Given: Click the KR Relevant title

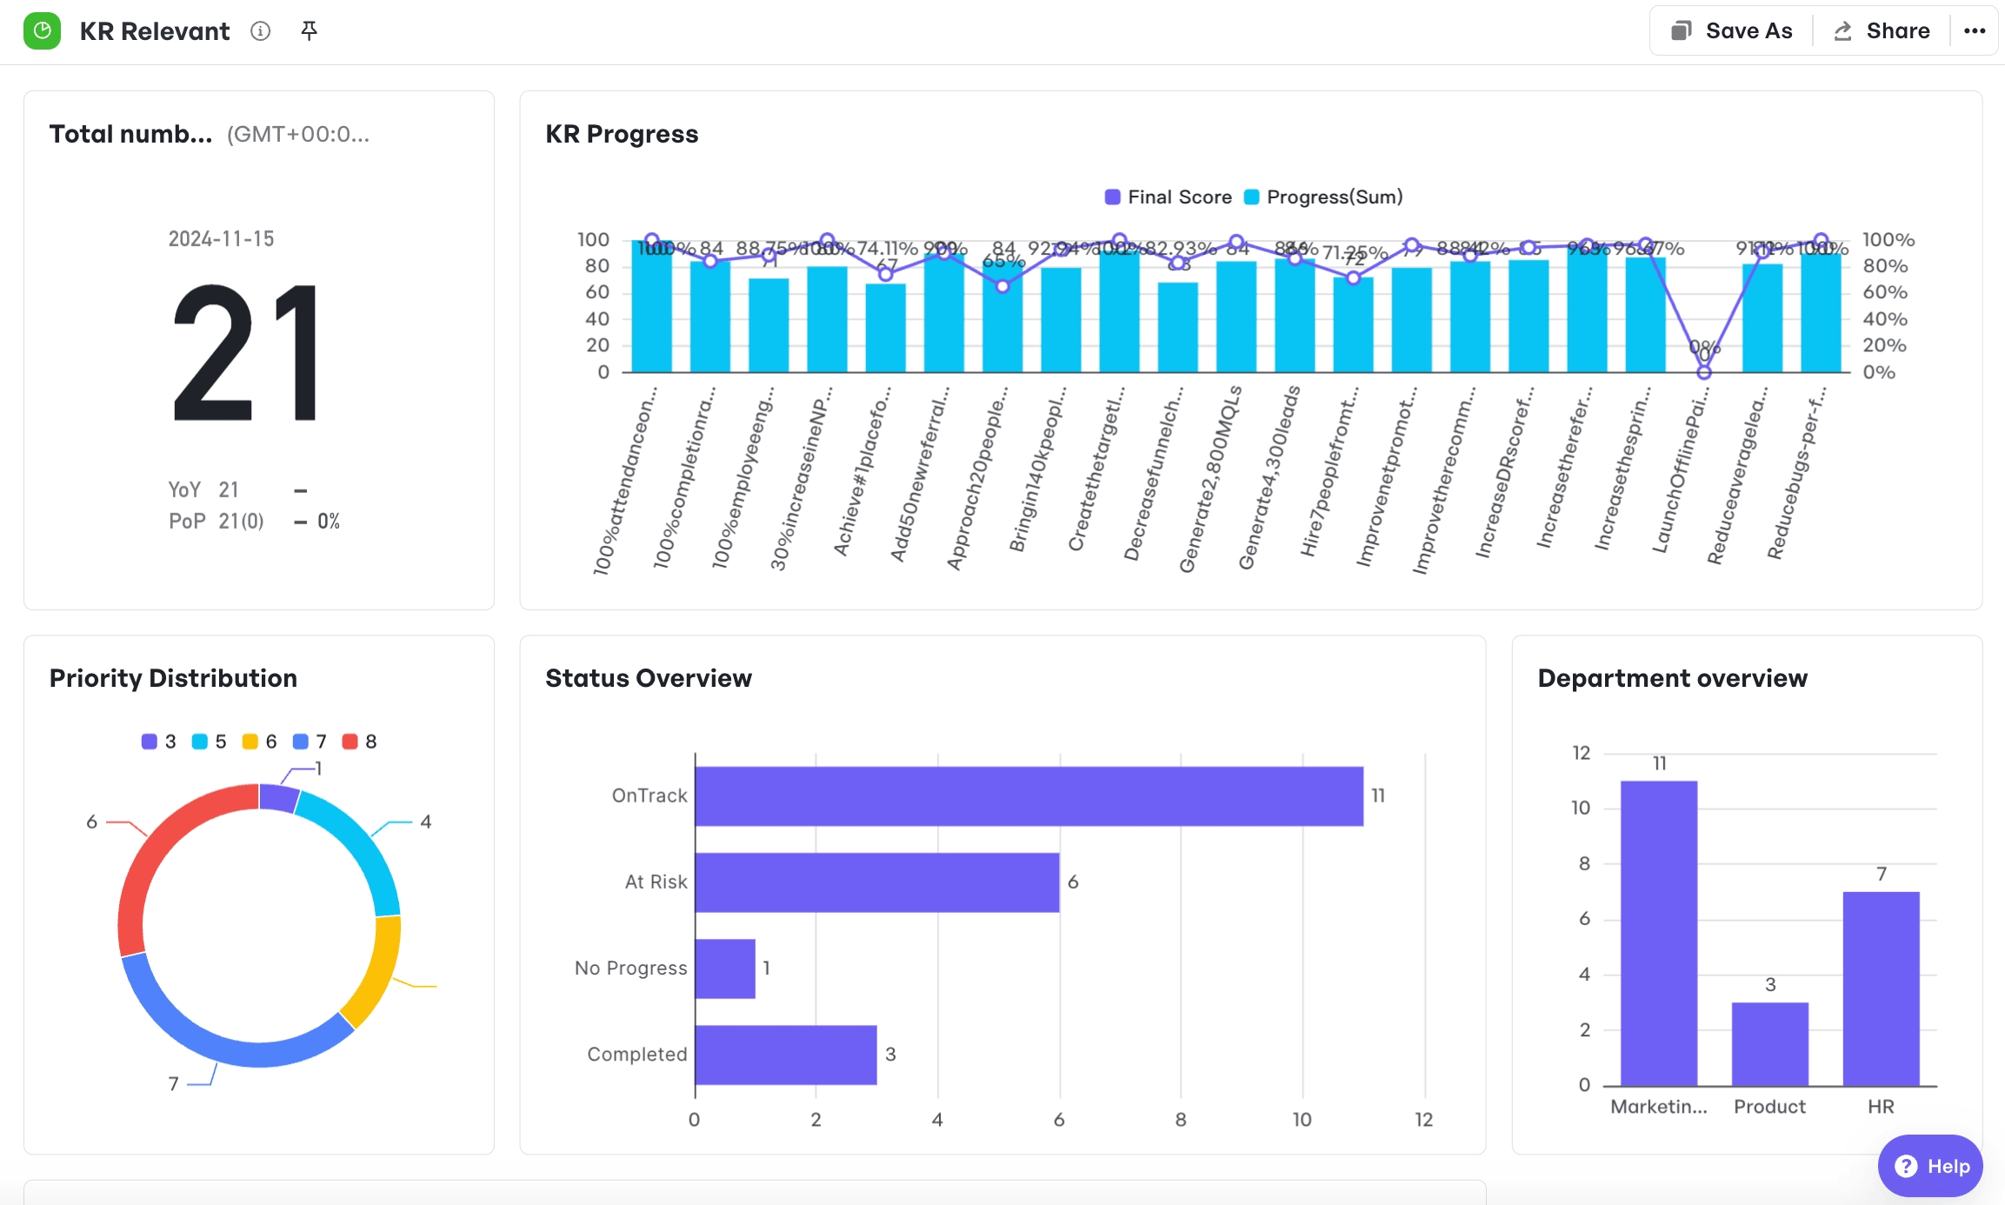Looking at the screenshot, I should pos(155,31).
